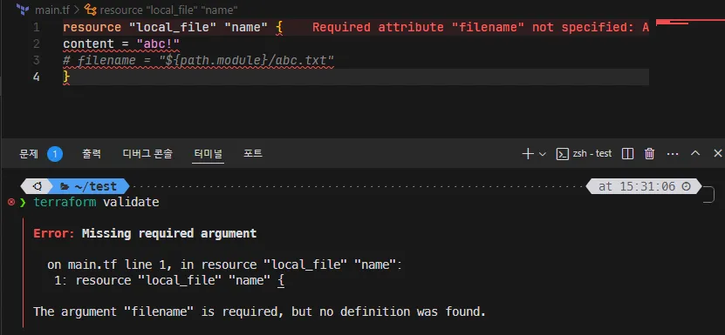Click the zsh - test terminal label

click(592, 154)
